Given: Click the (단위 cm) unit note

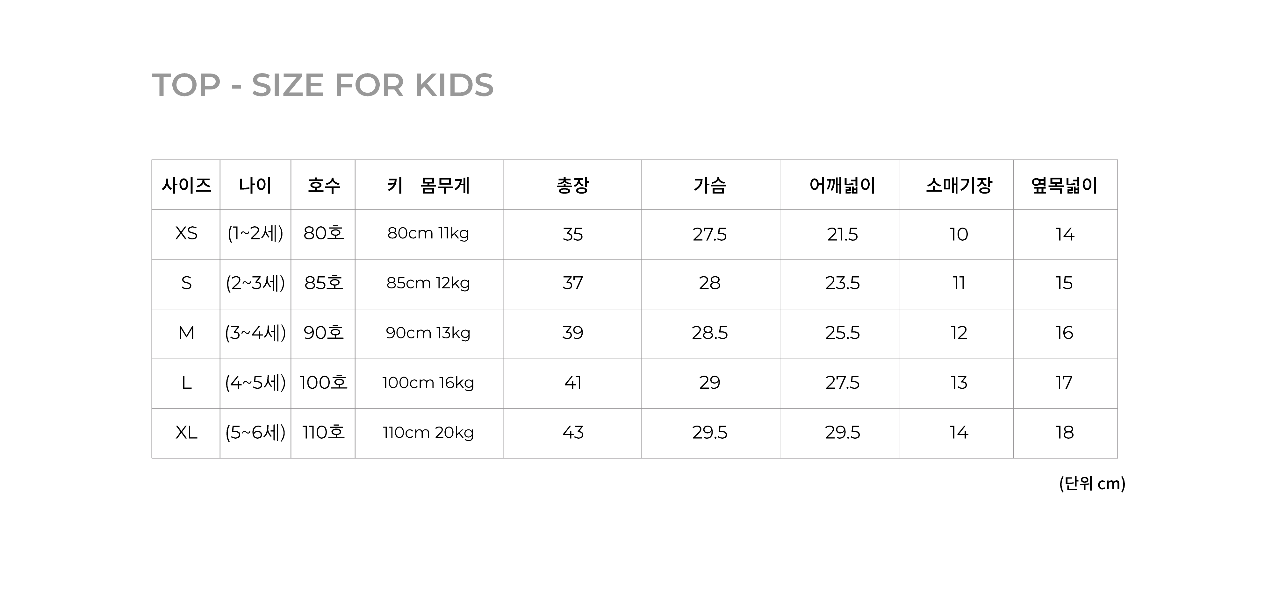Looking at the screenshot, I should click(x=1092, y=484).
